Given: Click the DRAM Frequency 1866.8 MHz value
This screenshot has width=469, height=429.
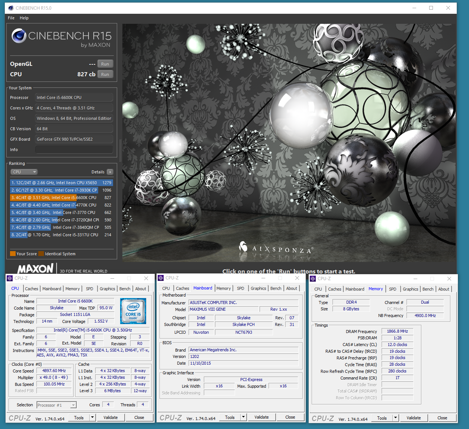Looking at the screenshot, I should 397,331.
